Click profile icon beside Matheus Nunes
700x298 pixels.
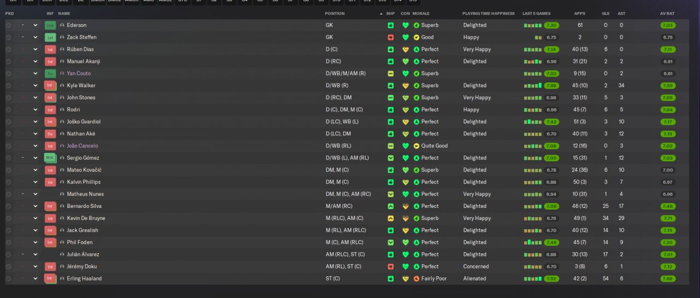(x=62, y=194)
